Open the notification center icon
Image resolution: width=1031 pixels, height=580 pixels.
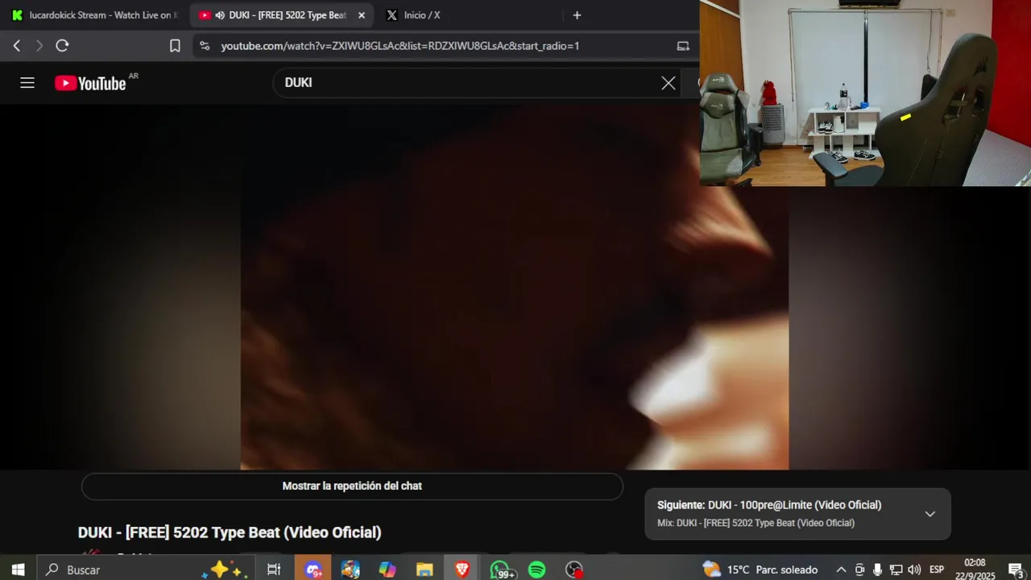pyautogui.click(x=1015, y=570)
